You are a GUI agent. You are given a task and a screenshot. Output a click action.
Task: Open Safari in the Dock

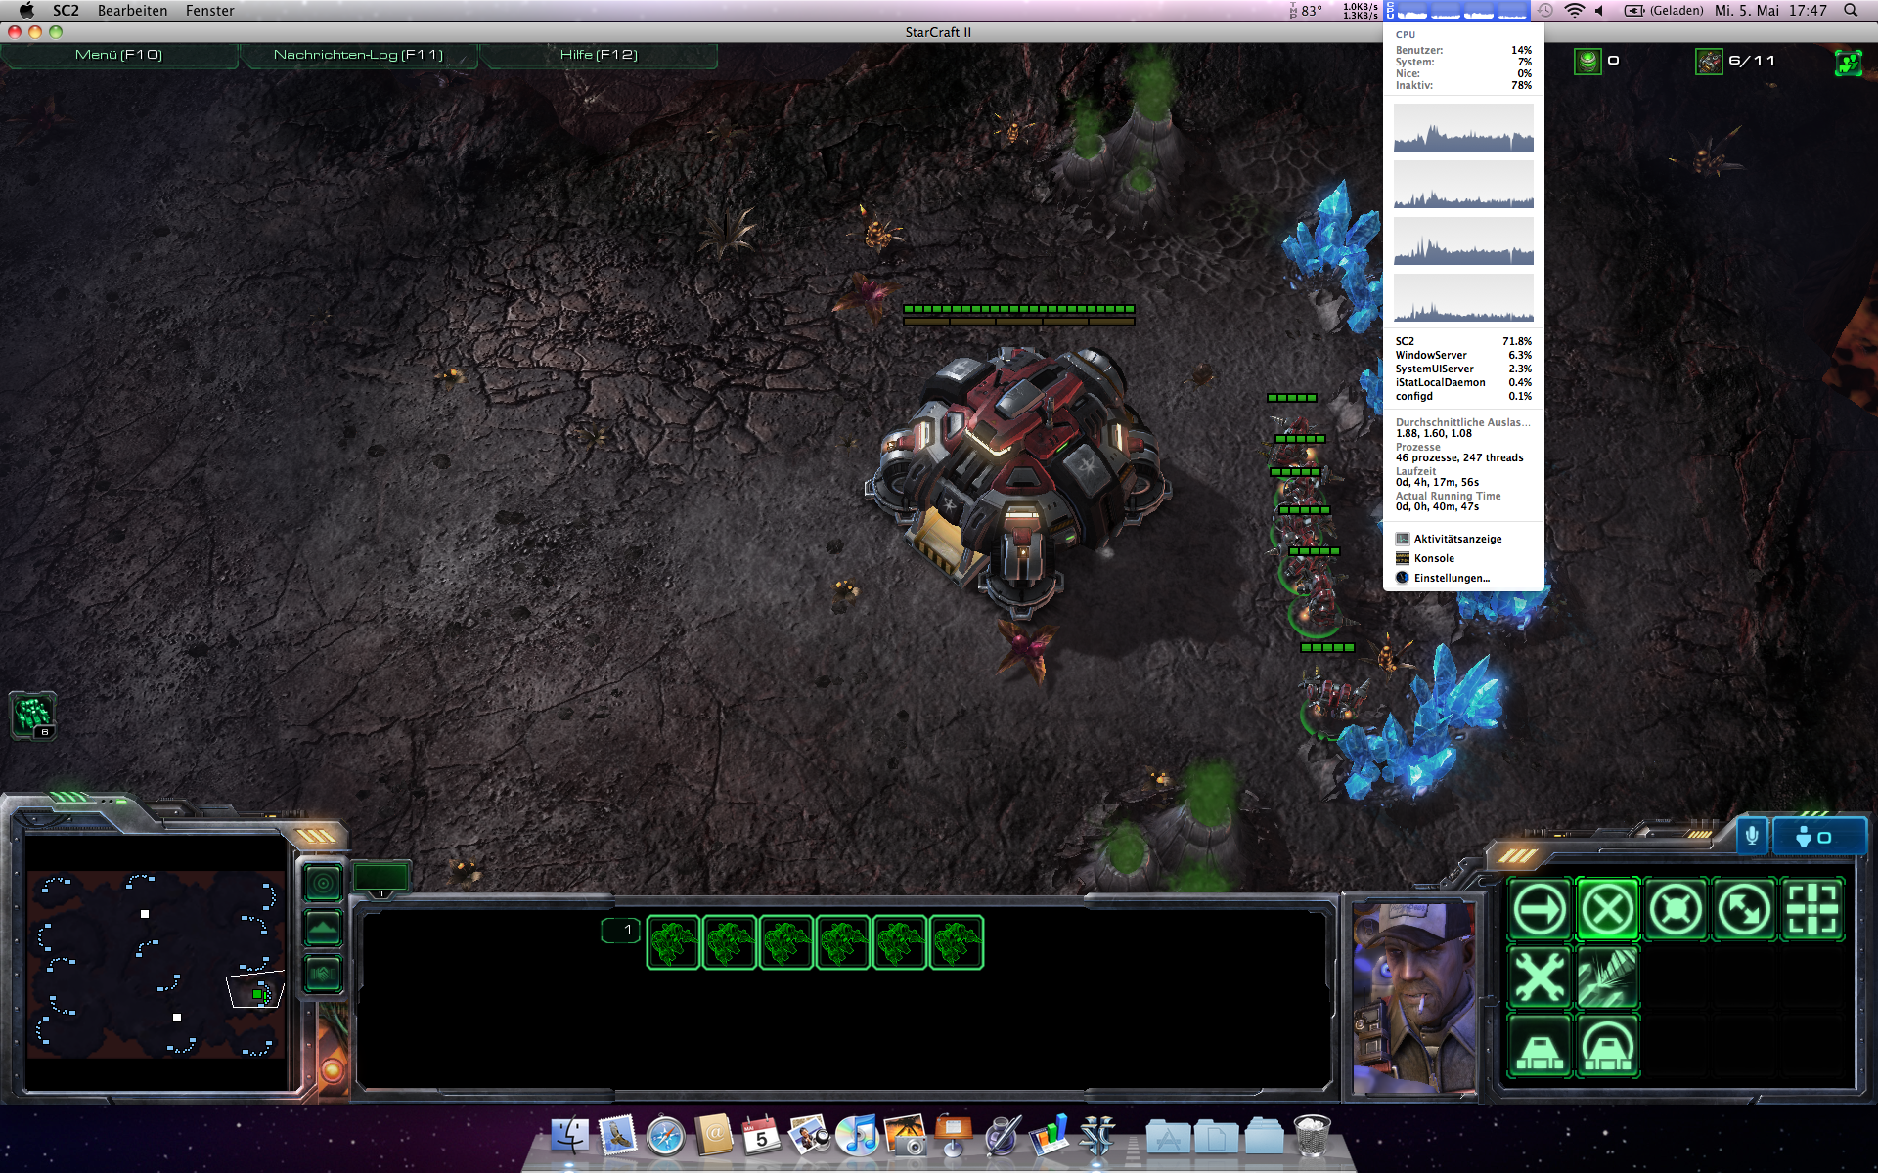(x=665, y=1136)
